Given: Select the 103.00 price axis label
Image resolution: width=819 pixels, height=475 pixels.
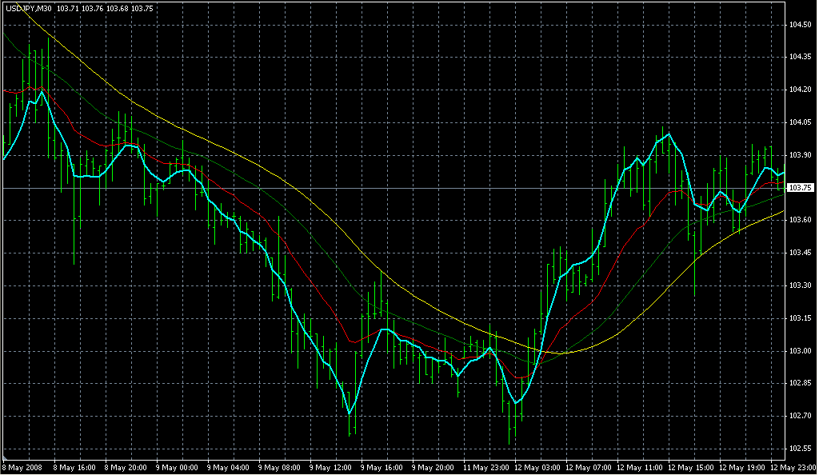Looking at the screenshot, I should [799, 351].
